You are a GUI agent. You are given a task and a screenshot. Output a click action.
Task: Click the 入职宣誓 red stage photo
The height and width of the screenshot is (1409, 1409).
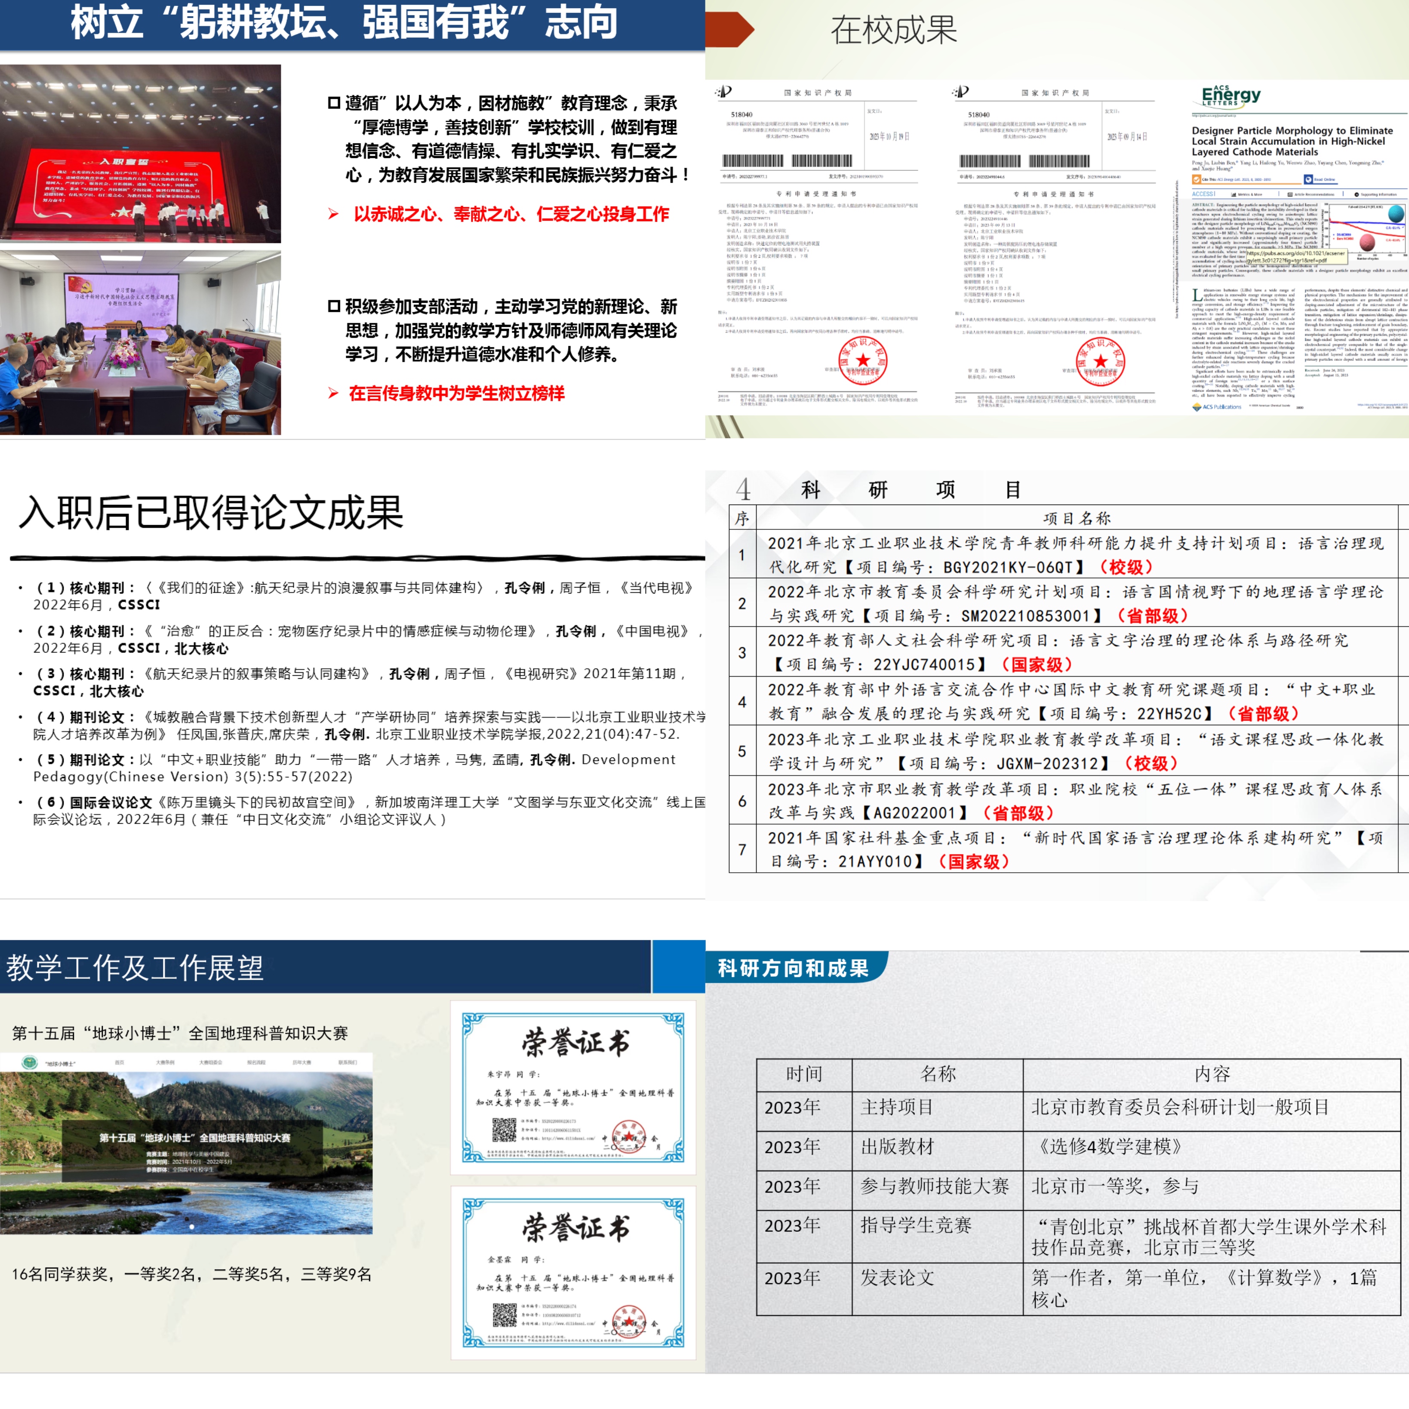[140, 154]
